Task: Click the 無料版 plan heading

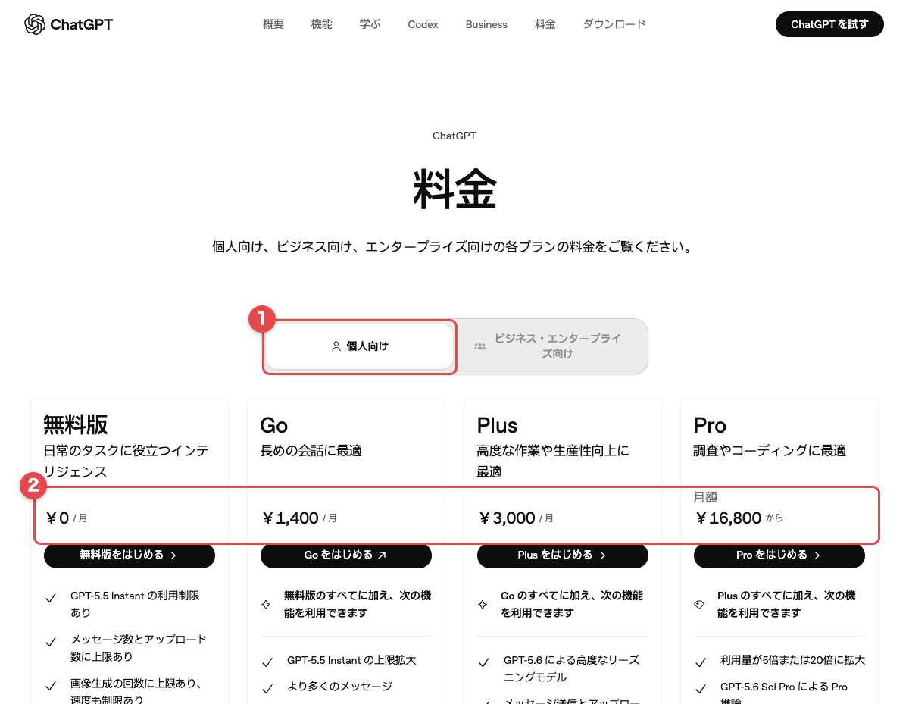Action: pyautogui.click(x=76, y=424)
